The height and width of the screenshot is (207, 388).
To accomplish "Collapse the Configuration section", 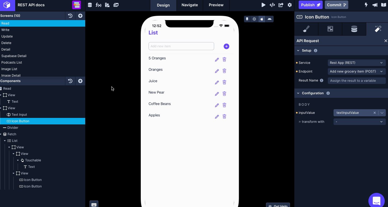I will point(298,93).
